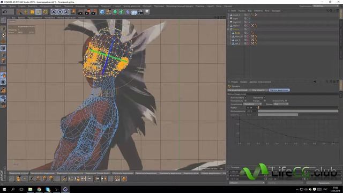Toggle enable checkmark of Light.R2 object

[x=249, y=22]
